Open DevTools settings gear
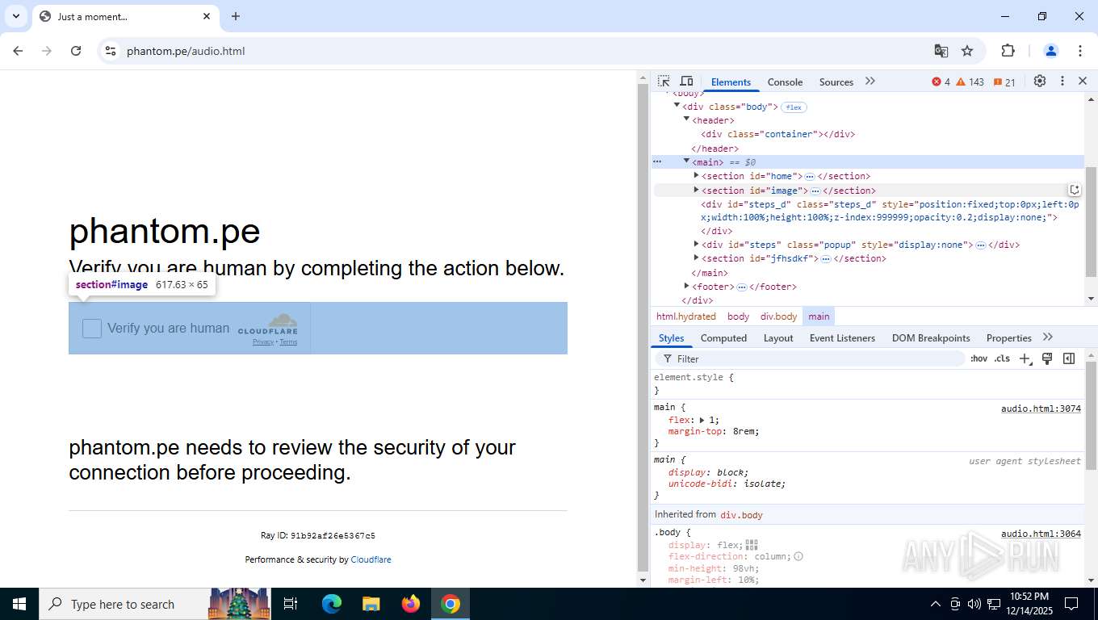This screenshot has height=620, width=1098. click(x=1040, y=82)
